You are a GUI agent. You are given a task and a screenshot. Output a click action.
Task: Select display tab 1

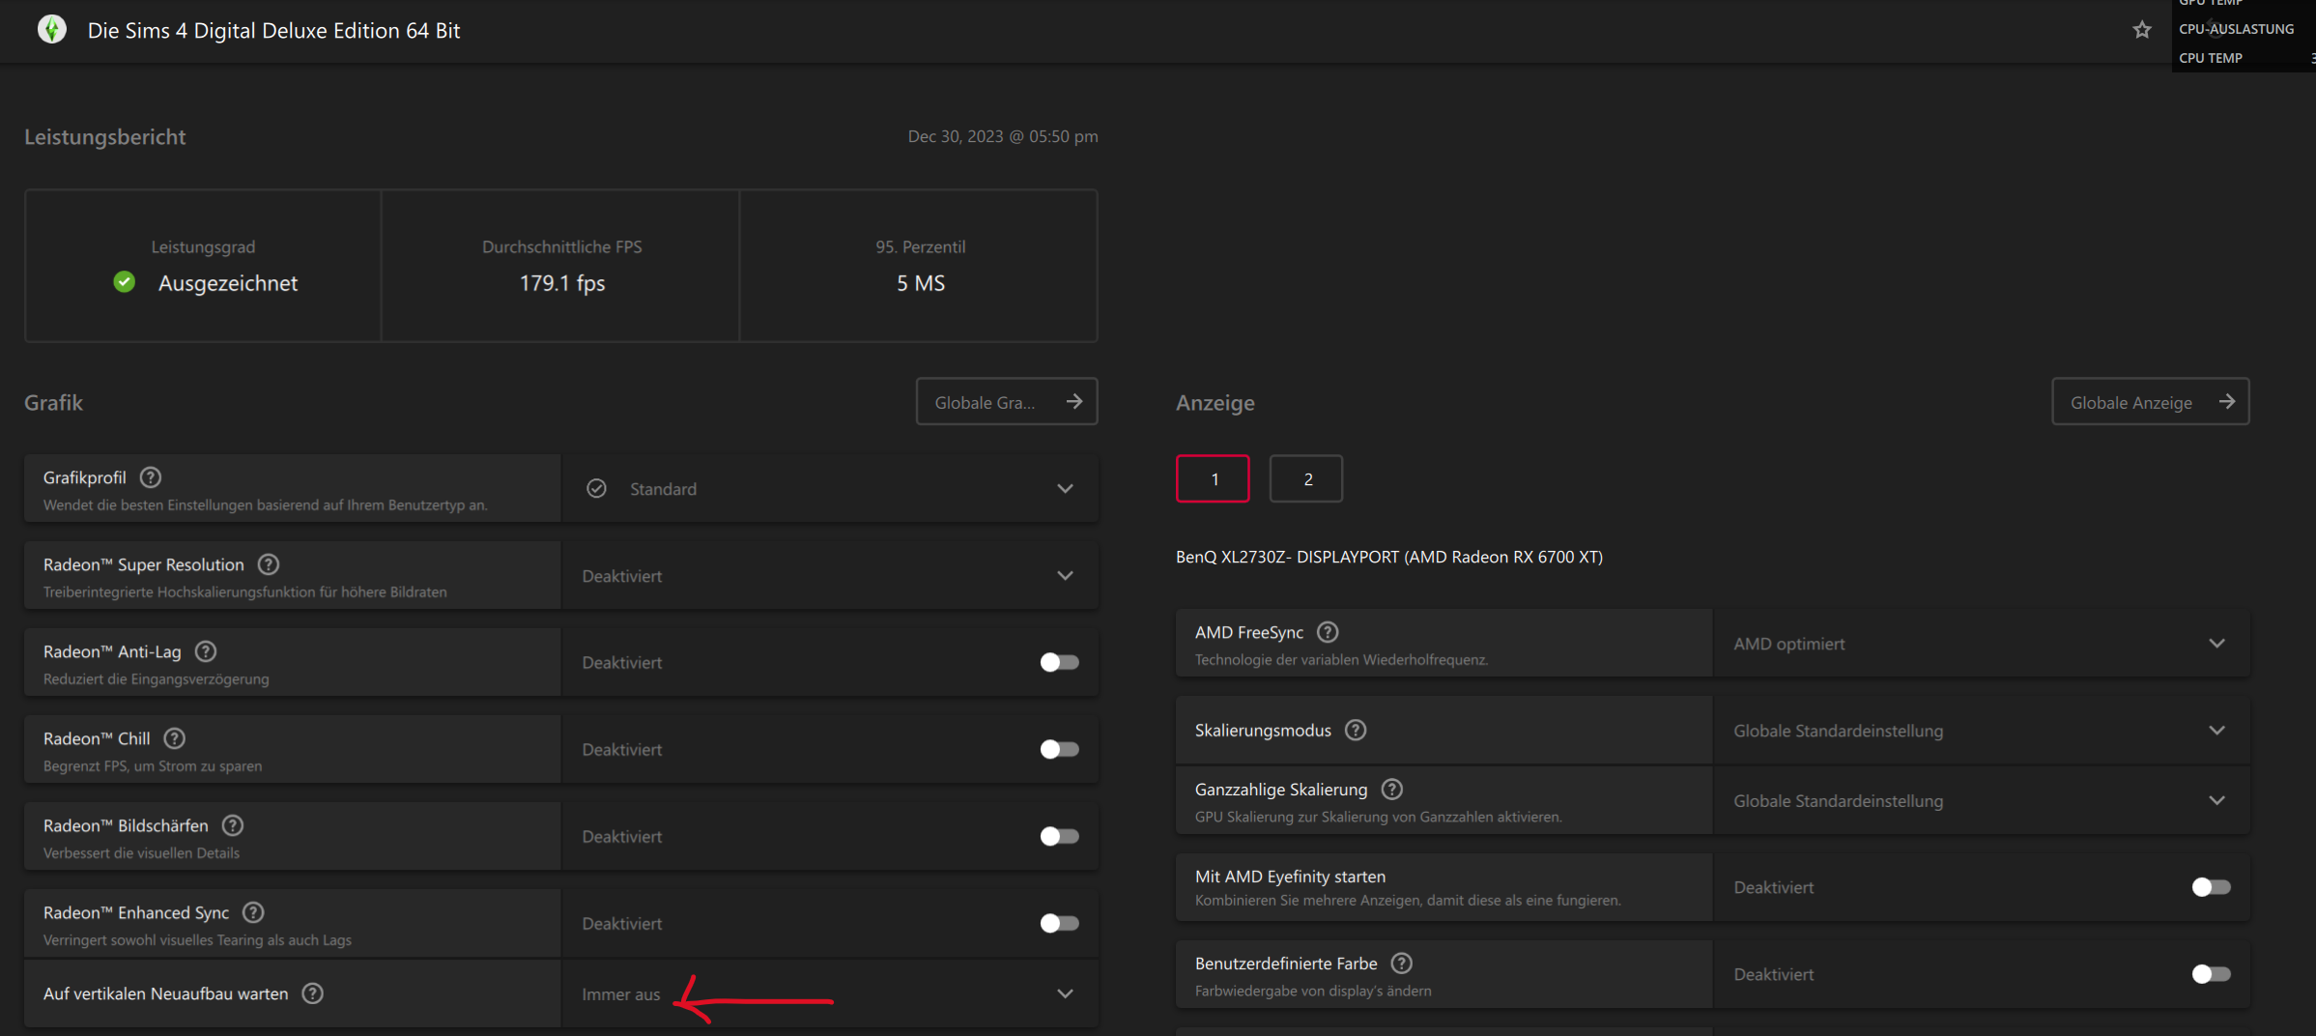click(x=1213, y=478)
